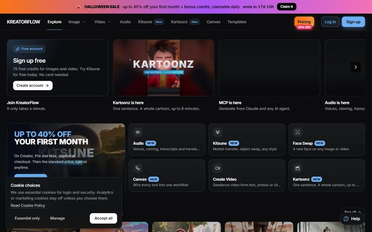Advance the carousel with the right arrow
The image size is (372, 232).
pyautogui.click(x=355, y=67)
